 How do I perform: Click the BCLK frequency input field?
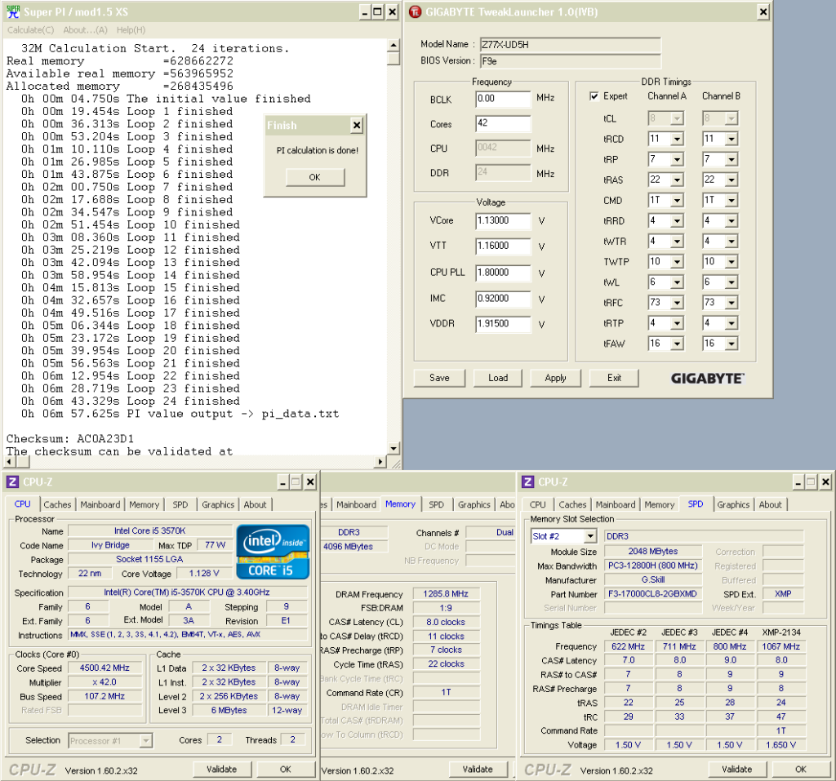click(503, 99)
